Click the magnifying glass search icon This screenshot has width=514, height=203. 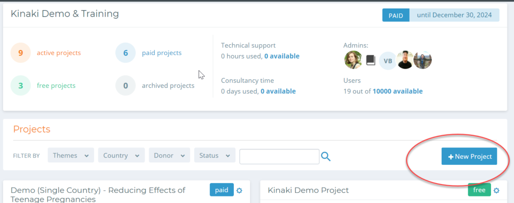[x=325, y=156]
